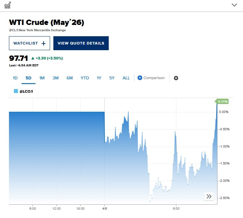Click View Quote Details button

[x=81, y=43]
